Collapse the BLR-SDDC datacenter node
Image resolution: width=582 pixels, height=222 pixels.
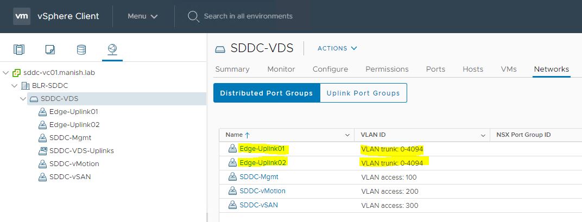pyautogui.click(x=15, y=86)
